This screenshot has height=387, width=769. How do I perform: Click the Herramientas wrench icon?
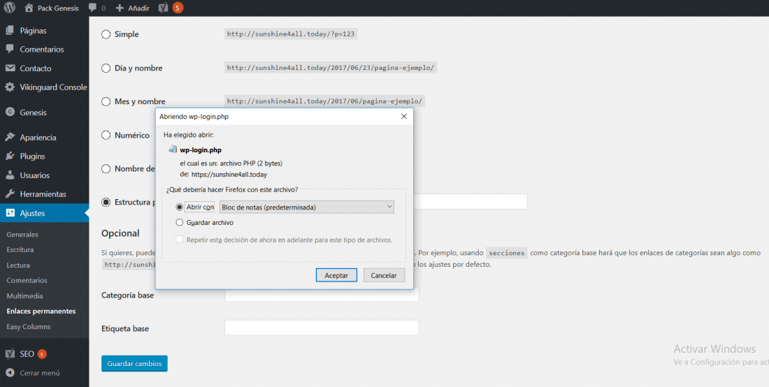coord(10,194)
